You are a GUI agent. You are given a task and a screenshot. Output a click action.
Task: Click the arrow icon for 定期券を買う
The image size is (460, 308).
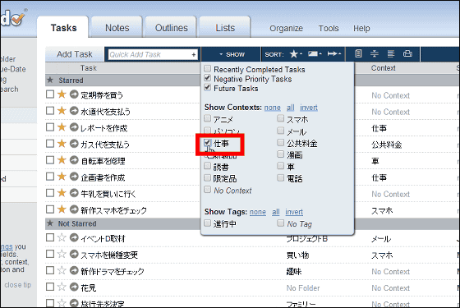pos(74,94)
